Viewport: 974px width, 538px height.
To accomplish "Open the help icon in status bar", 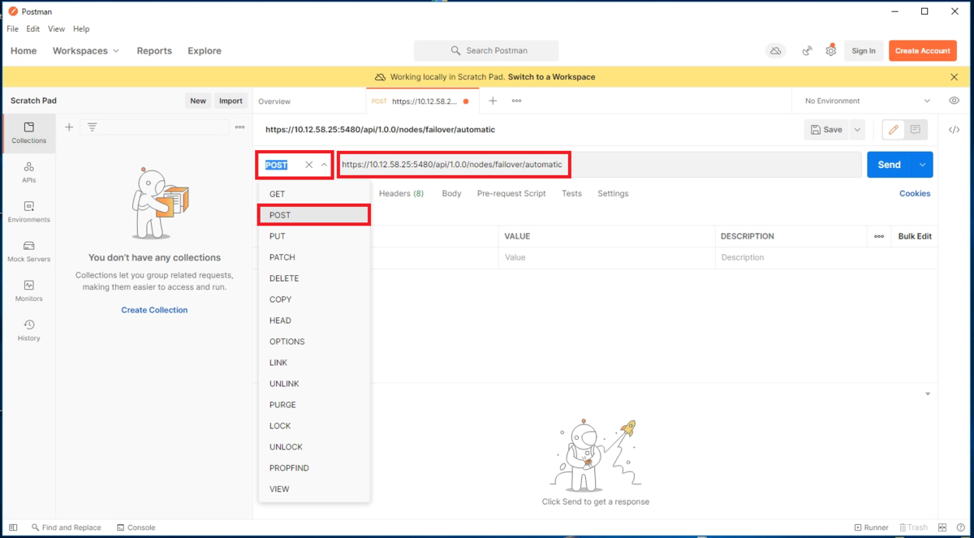I will coord(960,527).
